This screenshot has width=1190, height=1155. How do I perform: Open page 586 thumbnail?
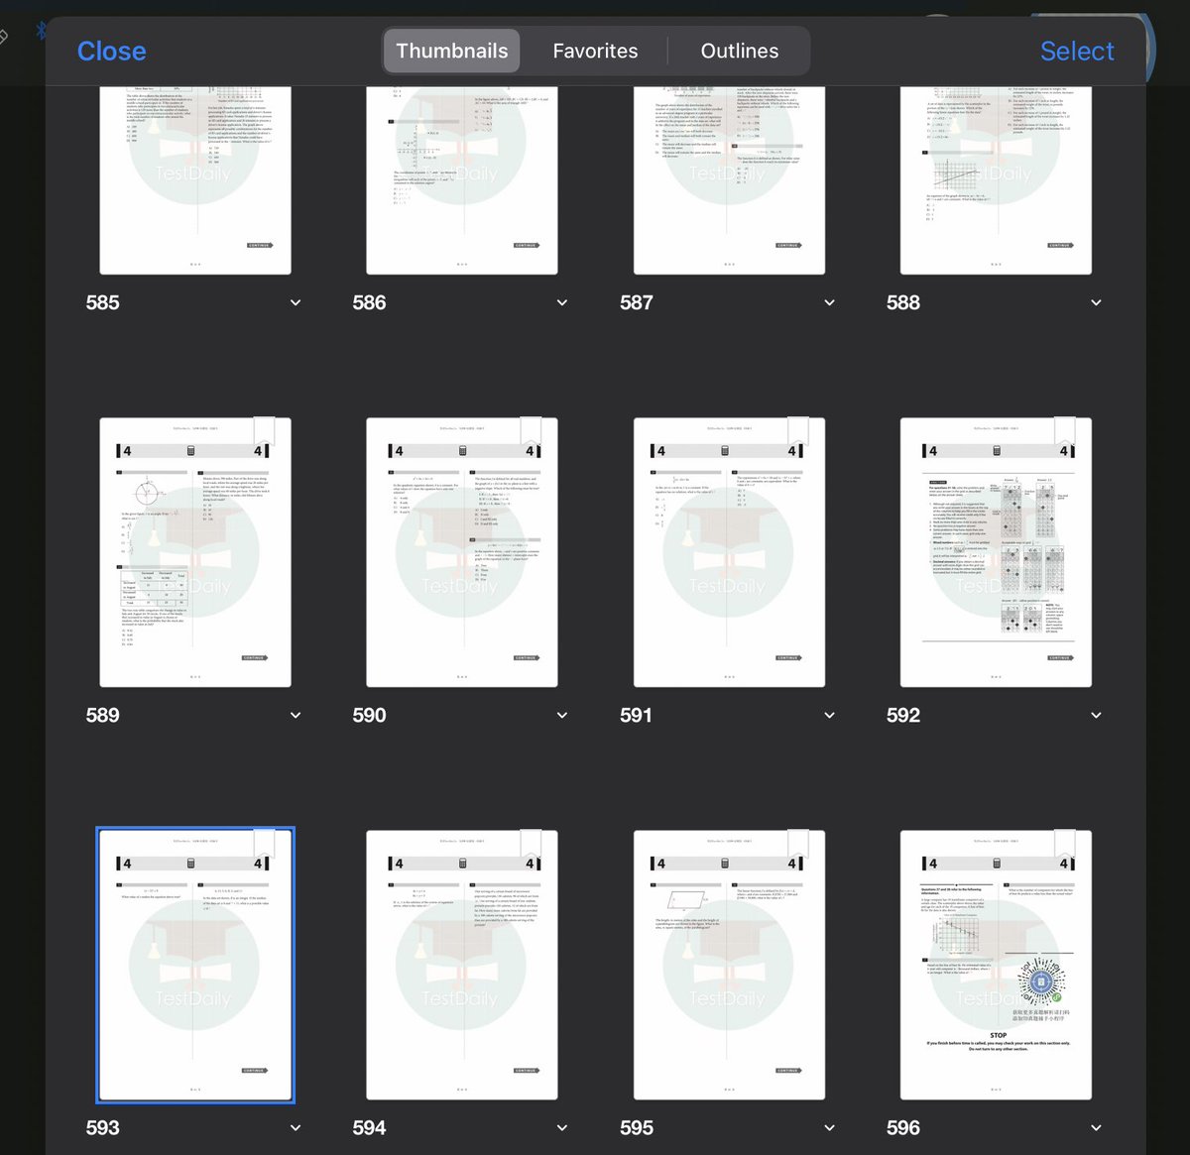[x=462, y=180]
